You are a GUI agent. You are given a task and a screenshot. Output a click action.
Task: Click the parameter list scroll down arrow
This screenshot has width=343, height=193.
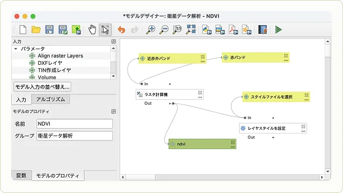click(x=113, y=76)
